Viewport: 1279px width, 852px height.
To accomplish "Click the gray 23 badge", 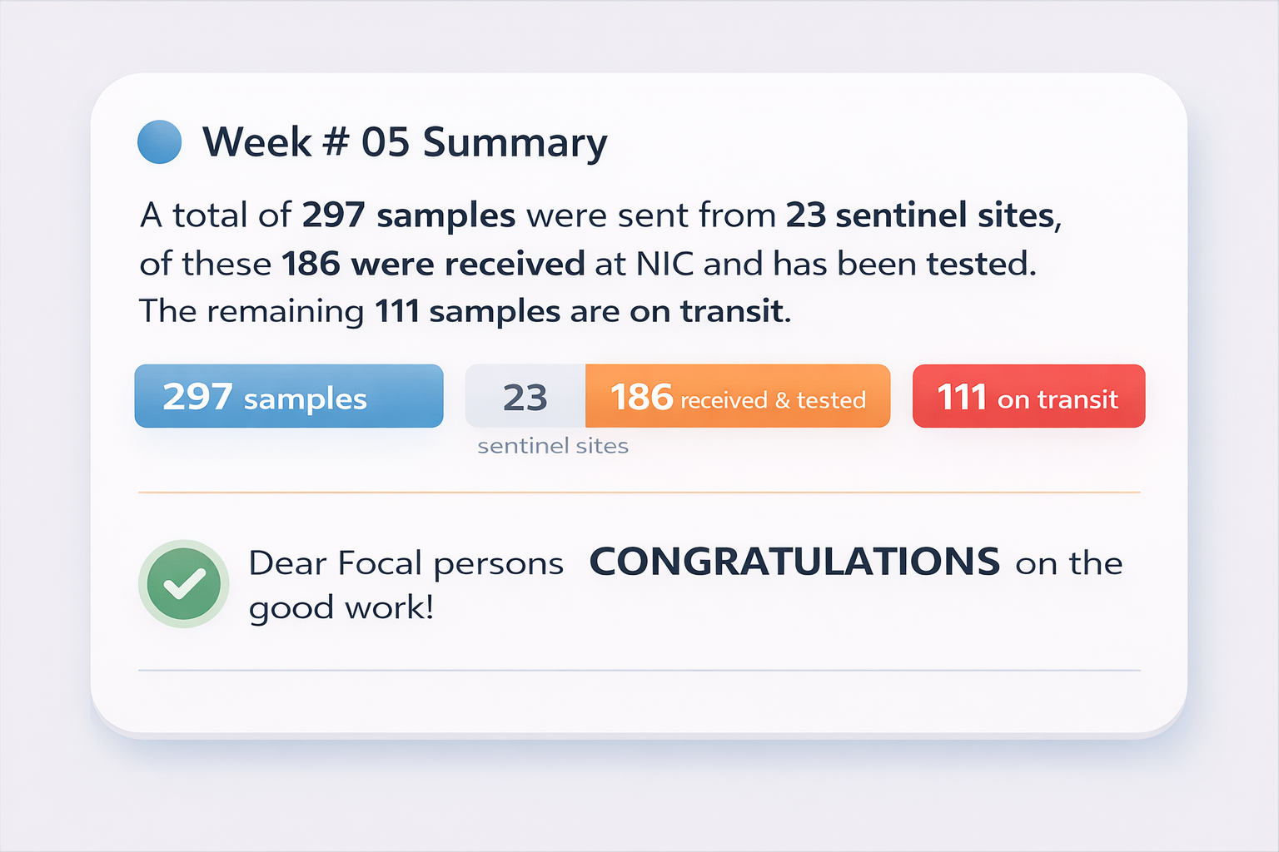I will tap(525, 397).
